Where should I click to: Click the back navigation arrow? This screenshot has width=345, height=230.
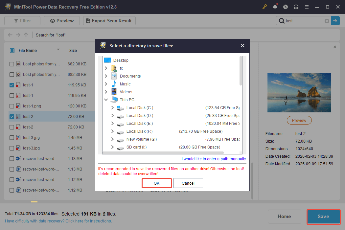10,35
